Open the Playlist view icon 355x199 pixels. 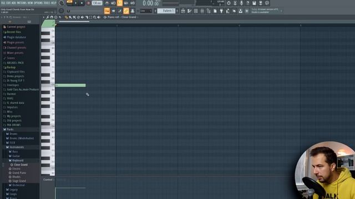pyautogui.click(x=183, y=11)
